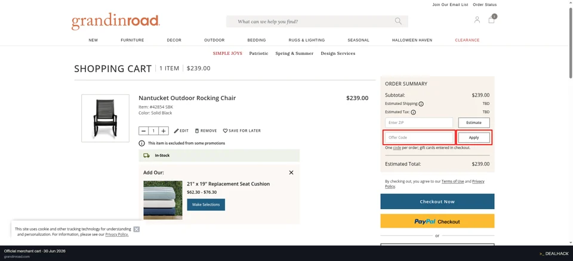The height and width of the screenshot is (261, 573).
Task: Click 'Color: Solid Black' text
Action: [155, 113]
